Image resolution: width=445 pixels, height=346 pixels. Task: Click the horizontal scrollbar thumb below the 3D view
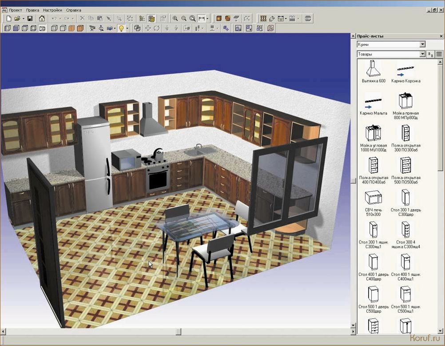[x=177, y=332]
